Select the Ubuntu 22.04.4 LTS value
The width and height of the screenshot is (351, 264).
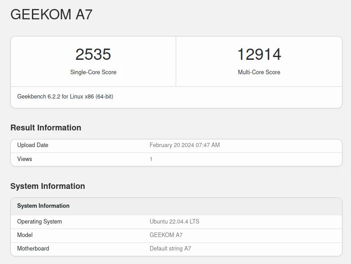click(174, 221)
